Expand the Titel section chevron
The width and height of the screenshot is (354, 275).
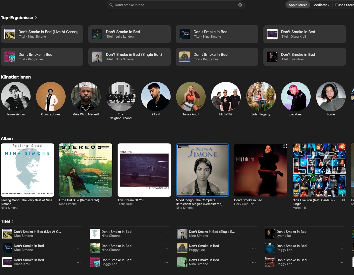click(x=13, y=221)
